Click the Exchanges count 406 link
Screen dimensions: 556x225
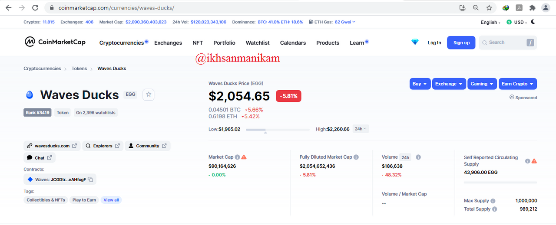[x=89, y=22]
